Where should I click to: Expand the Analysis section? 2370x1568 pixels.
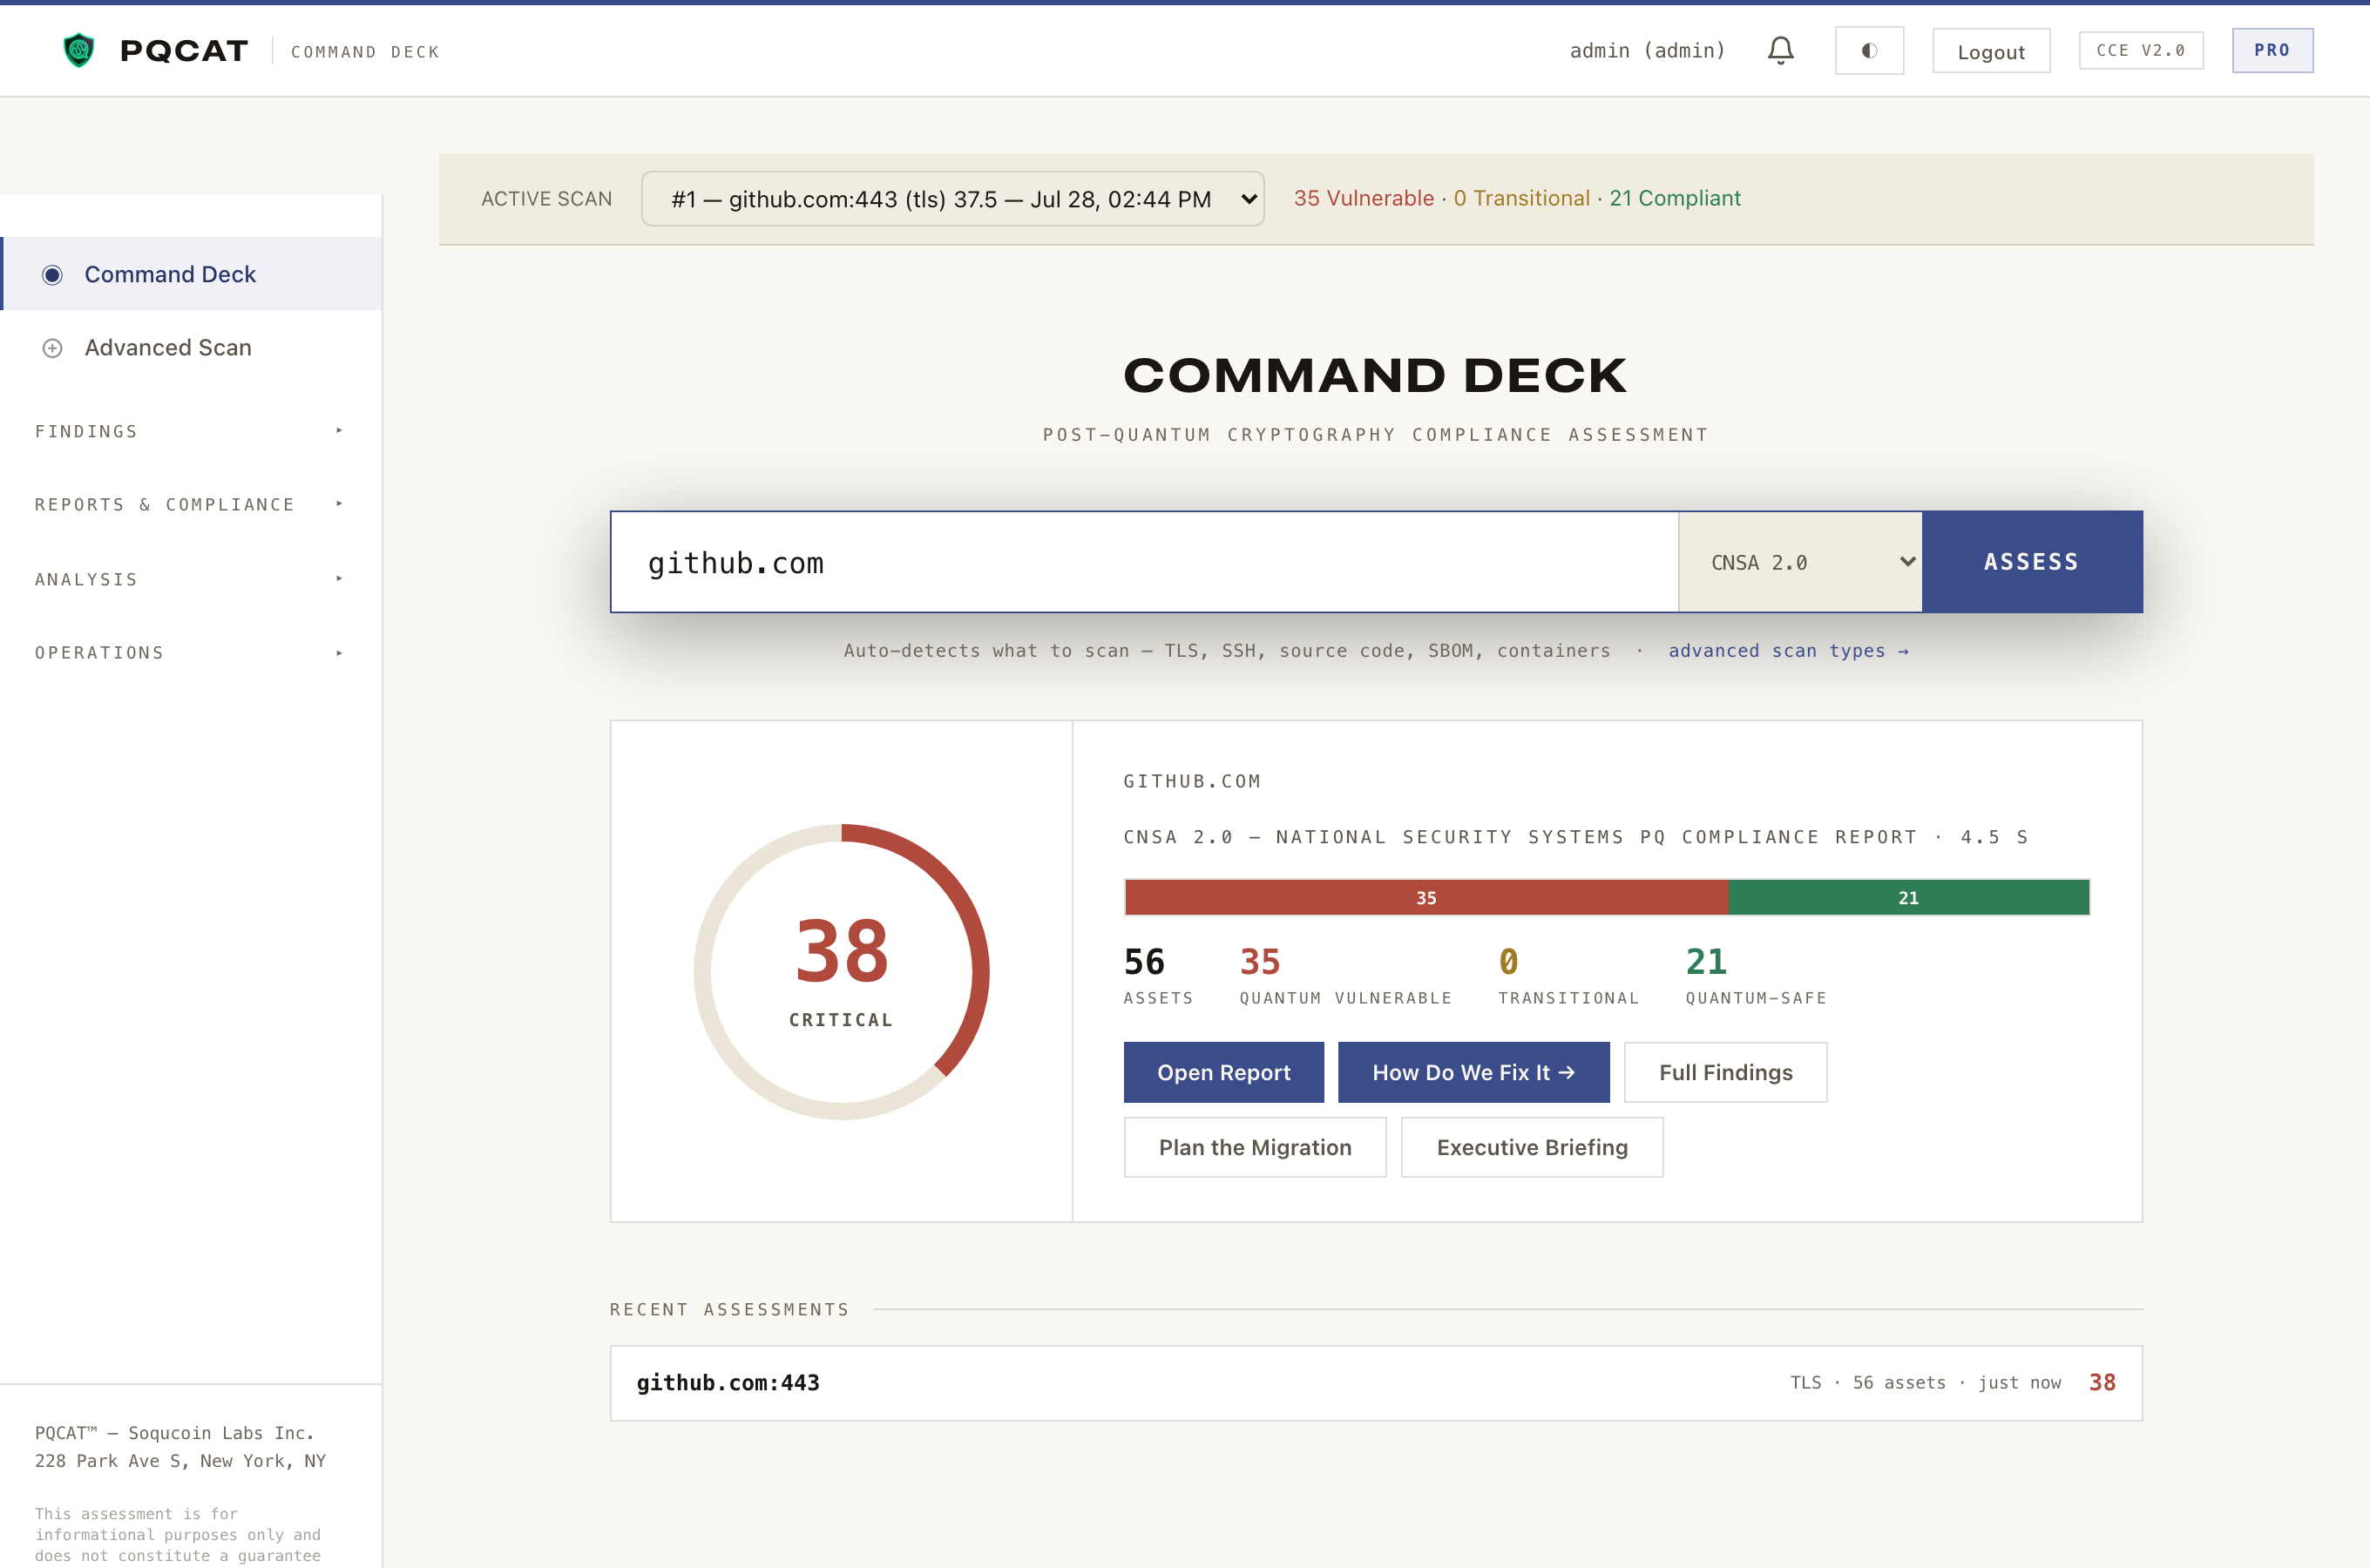[190, 579]
